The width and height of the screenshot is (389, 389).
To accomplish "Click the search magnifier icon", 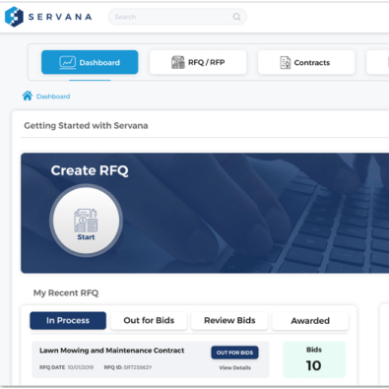I will [236, 17].
